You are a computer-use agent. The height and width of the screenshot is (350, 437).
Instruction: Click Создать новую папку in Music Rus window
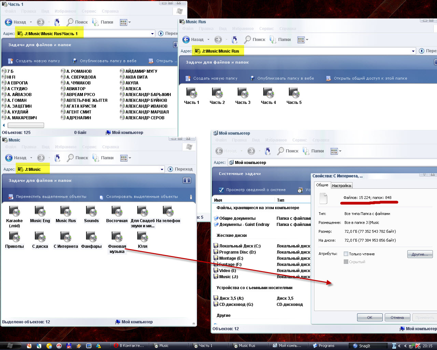pos(215,78)
